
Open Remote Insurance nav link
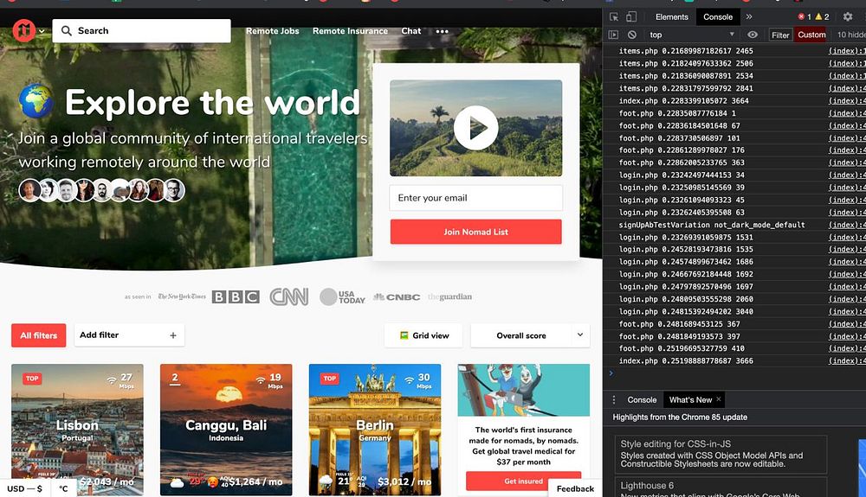pos(350,31)
